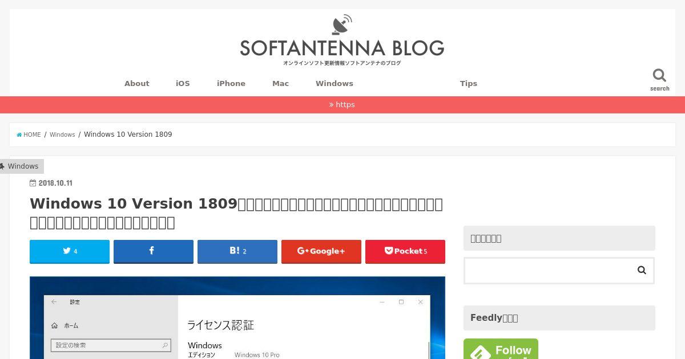Open the About menu item
This screenshot has width=685, height=359.
[137, 83]
